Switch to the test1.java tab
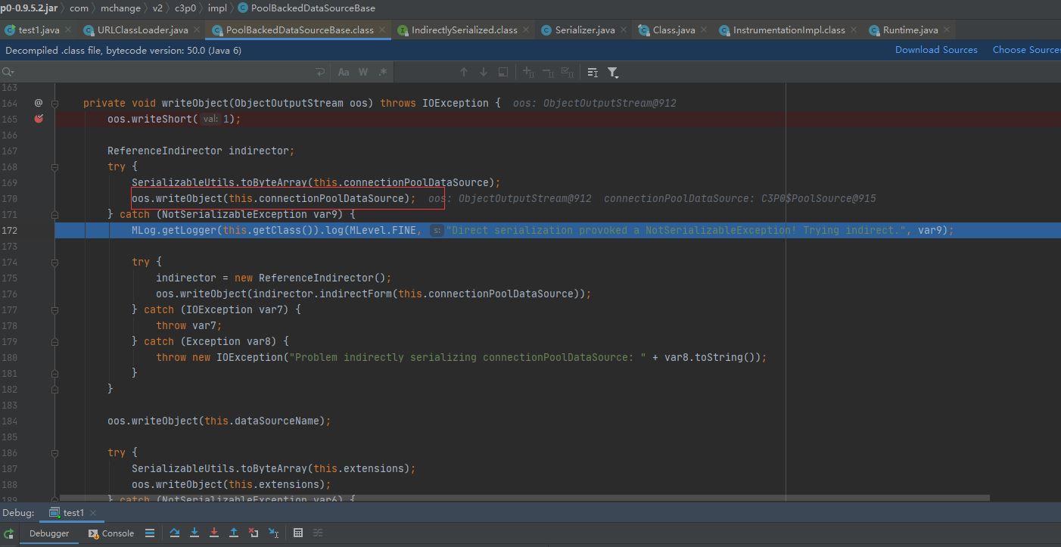 [x=39, y=30]
